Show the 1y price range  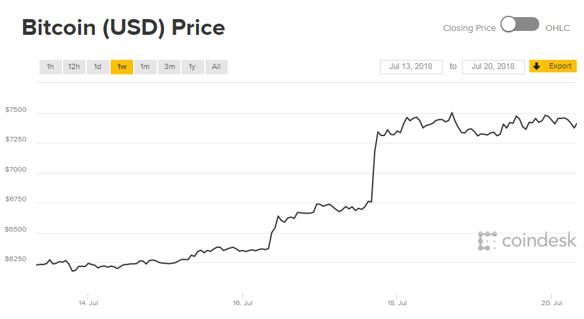point(192,66)
